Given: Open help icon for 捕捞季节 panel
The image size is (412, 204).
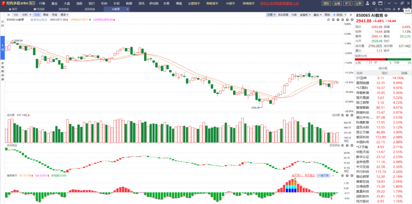Looking at the screenshot, I should [347, 176].
